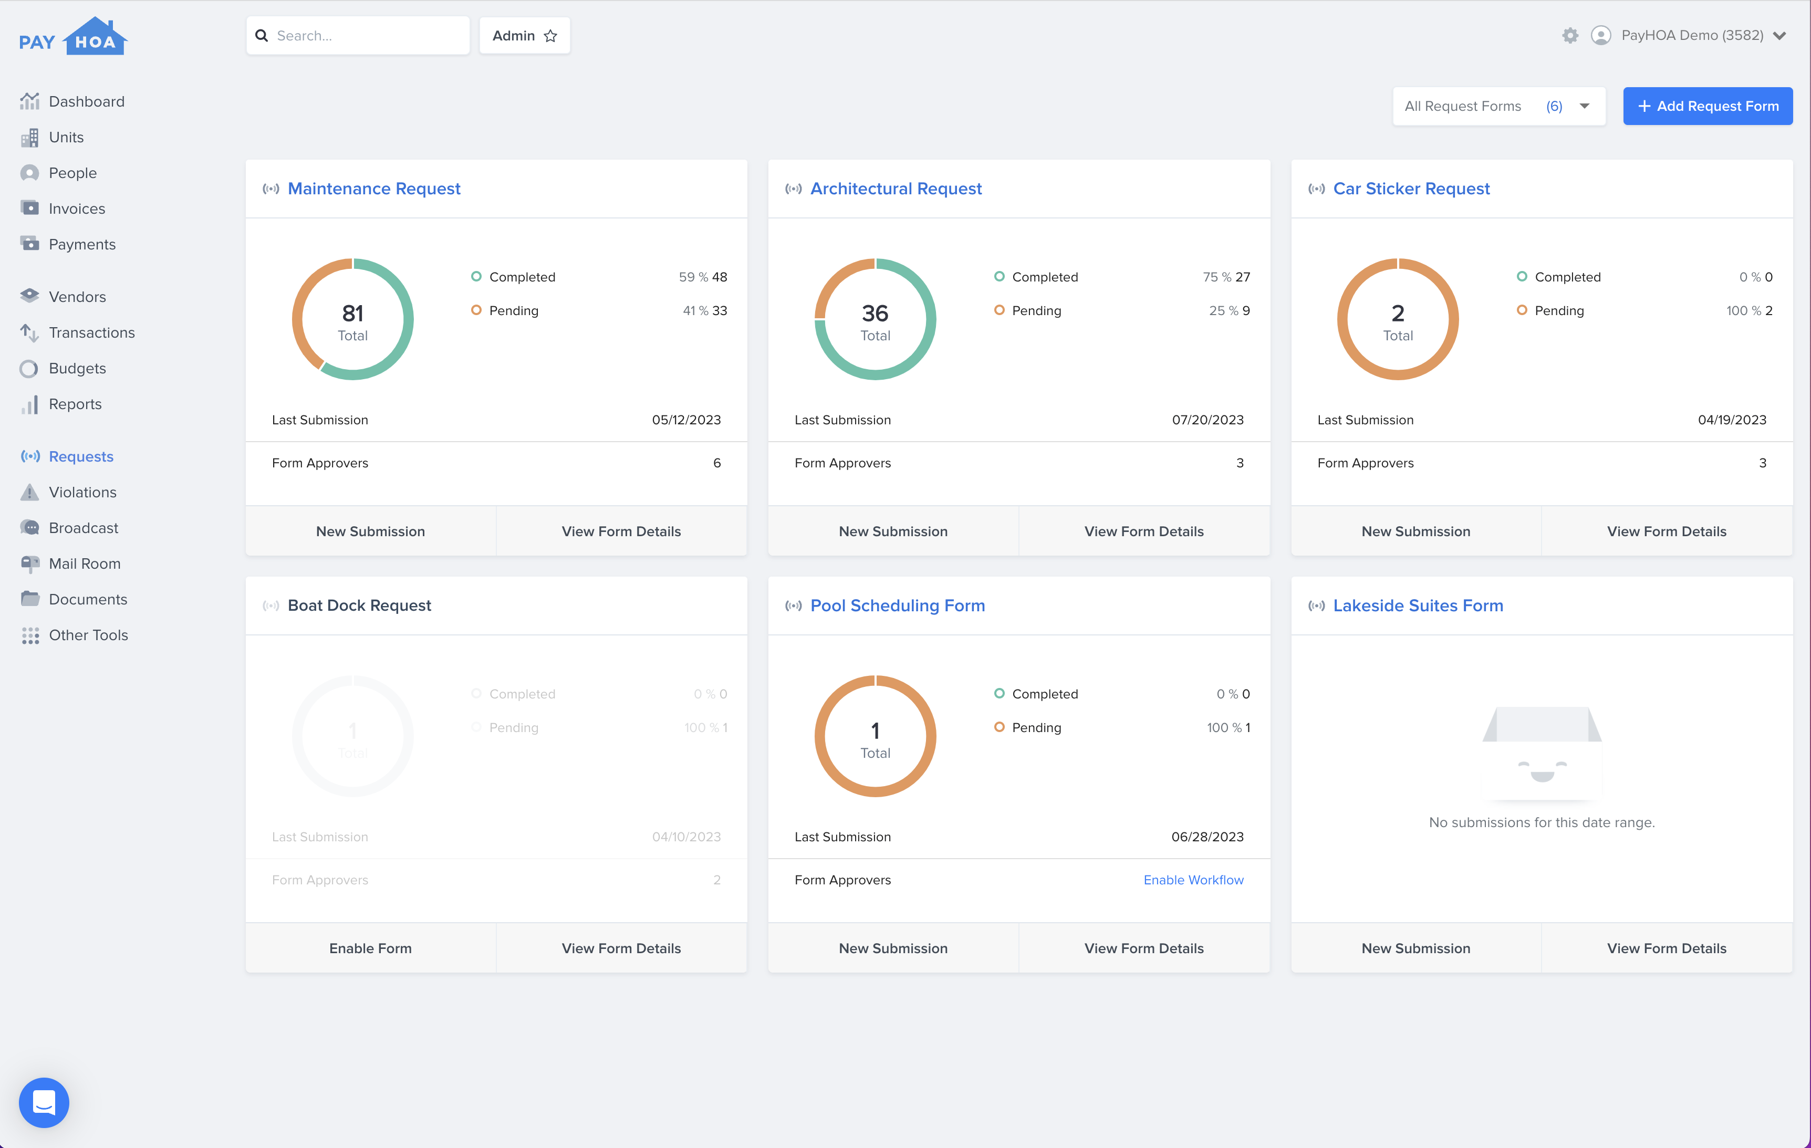This screenshot has width=1811, height=1148.
Task: Expand the PayHOA Demo account menu
Action: point(1703,35)
